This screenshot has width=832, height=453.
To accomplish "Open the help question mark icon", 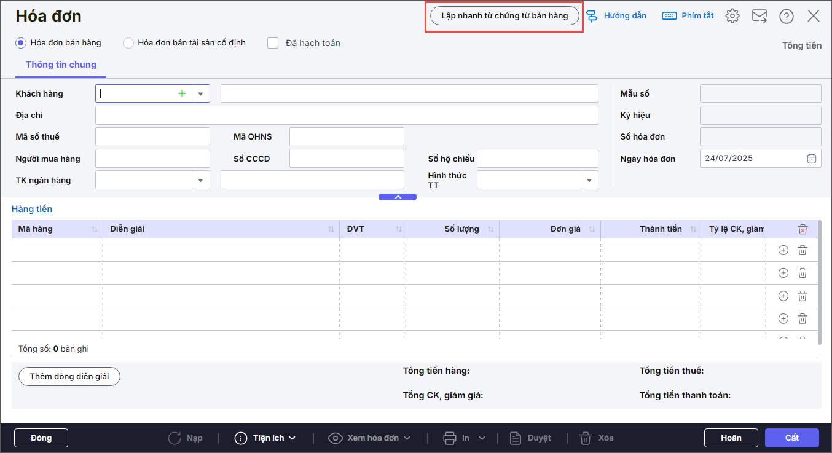I will click(786, 16).
